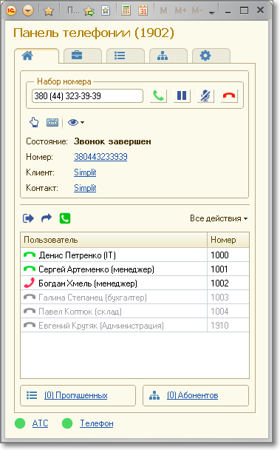Click the yellow favorites star icon
The height and width of the screenshot is (450, 280).
(49, 11)
